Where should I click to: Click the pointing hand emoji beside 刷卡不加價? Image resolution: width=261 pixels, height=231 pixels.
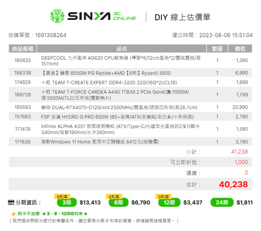point(14,214)
